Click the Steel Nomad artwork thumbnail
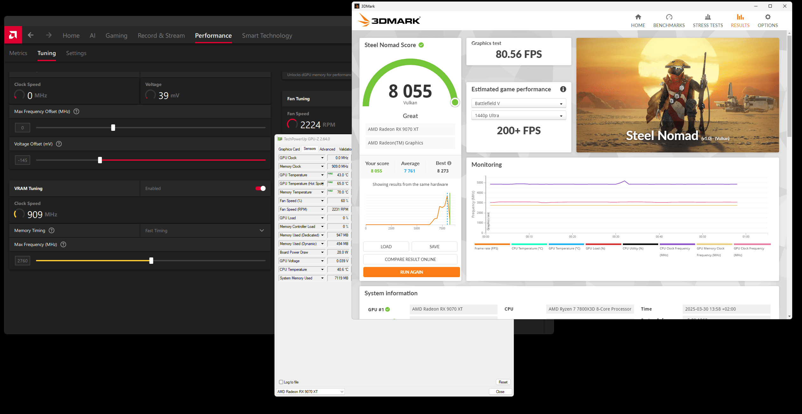802x414 pixels. tap(678, 95)
